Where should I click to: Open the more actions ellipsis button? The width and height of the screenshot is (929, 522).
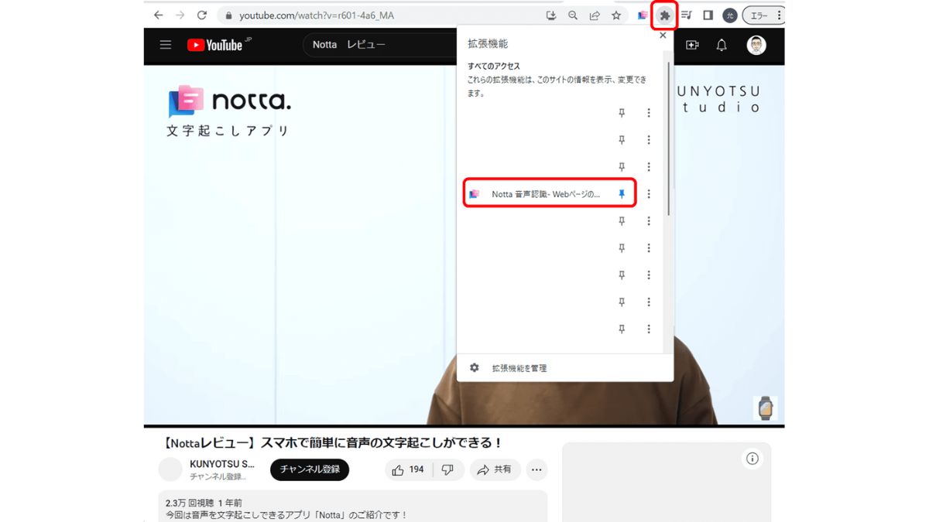point(536,469)
